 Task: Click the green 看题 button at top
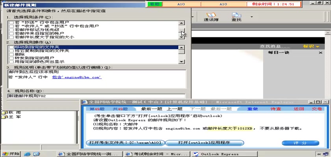click(x=155, y=4)
